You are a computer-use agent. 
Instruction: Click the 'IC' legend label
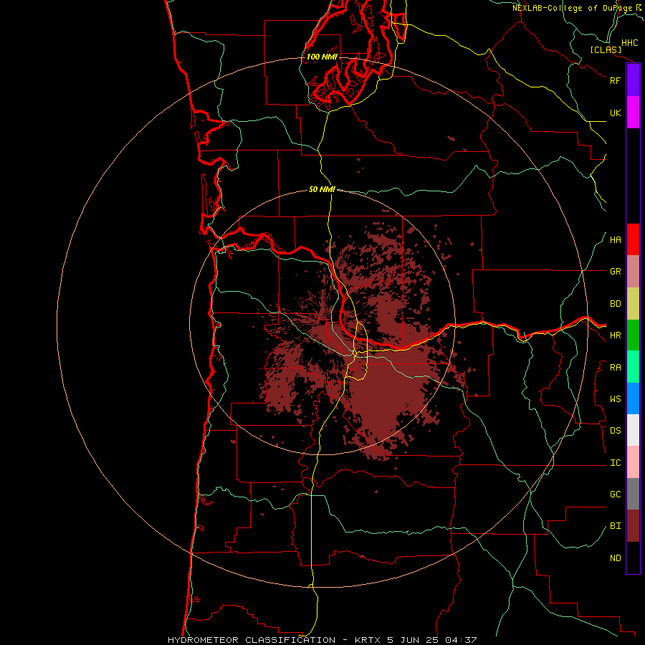click(x=615, y=463)
